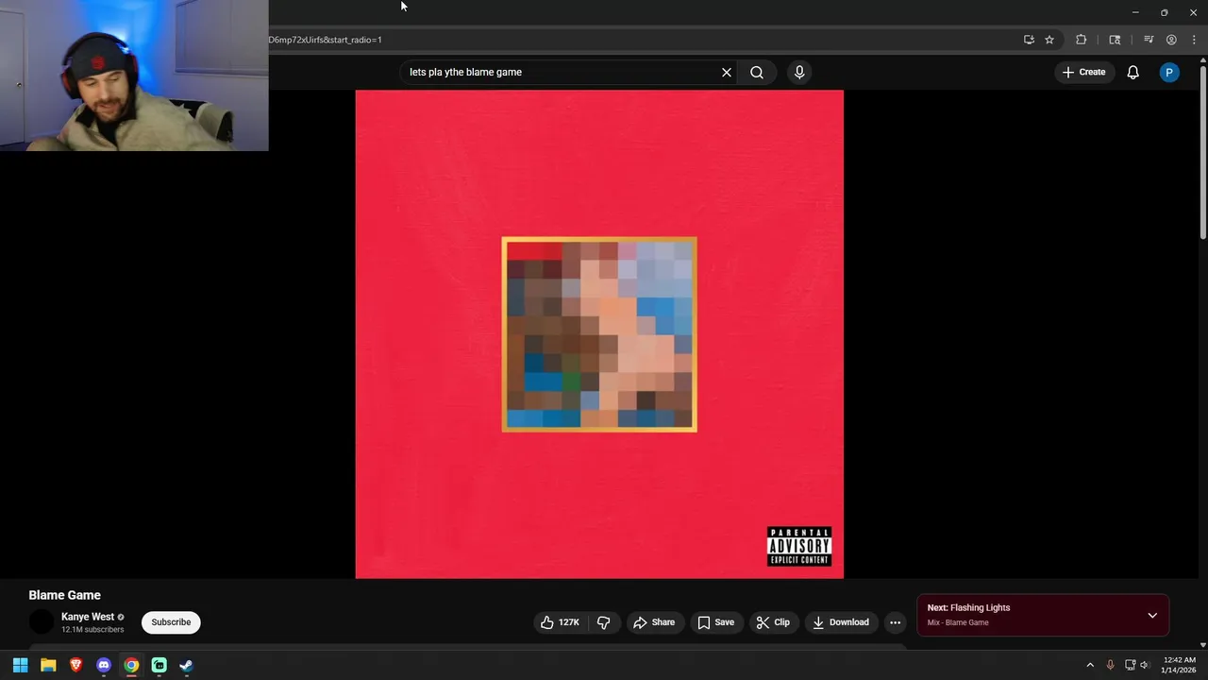Image resolution: width=1208 pixels, height=680 pixels.
Task: Click the magnifier search button
Action: [757, 72]
